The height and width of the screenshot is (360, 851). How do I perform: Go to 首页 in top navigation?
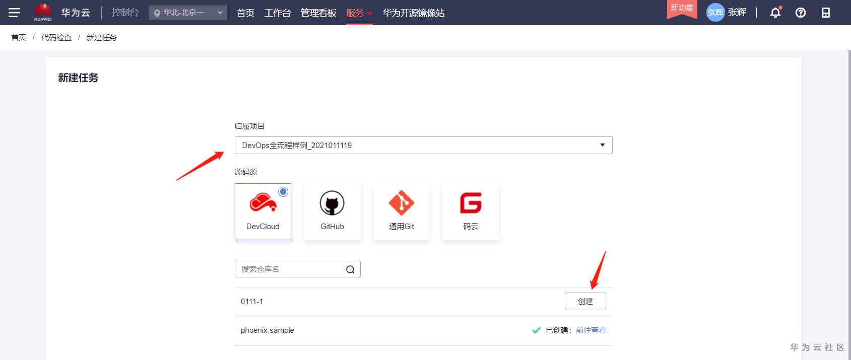[245, 13]
